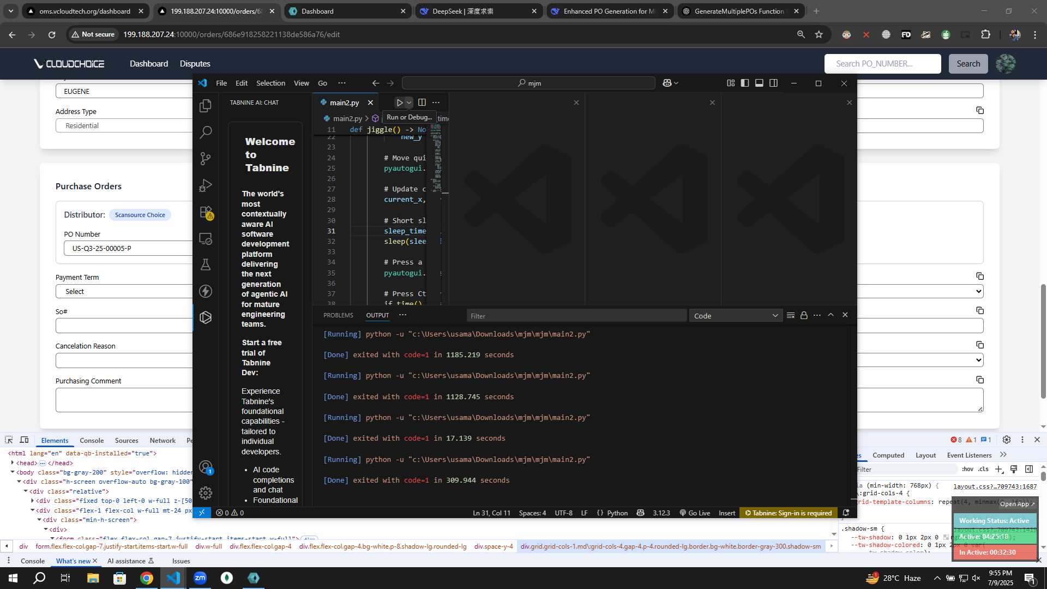The height and width of the screenshot is (589, 1047).
Task: Click the Search button in CloudChoice header
Action: click(x=968, y=64)
